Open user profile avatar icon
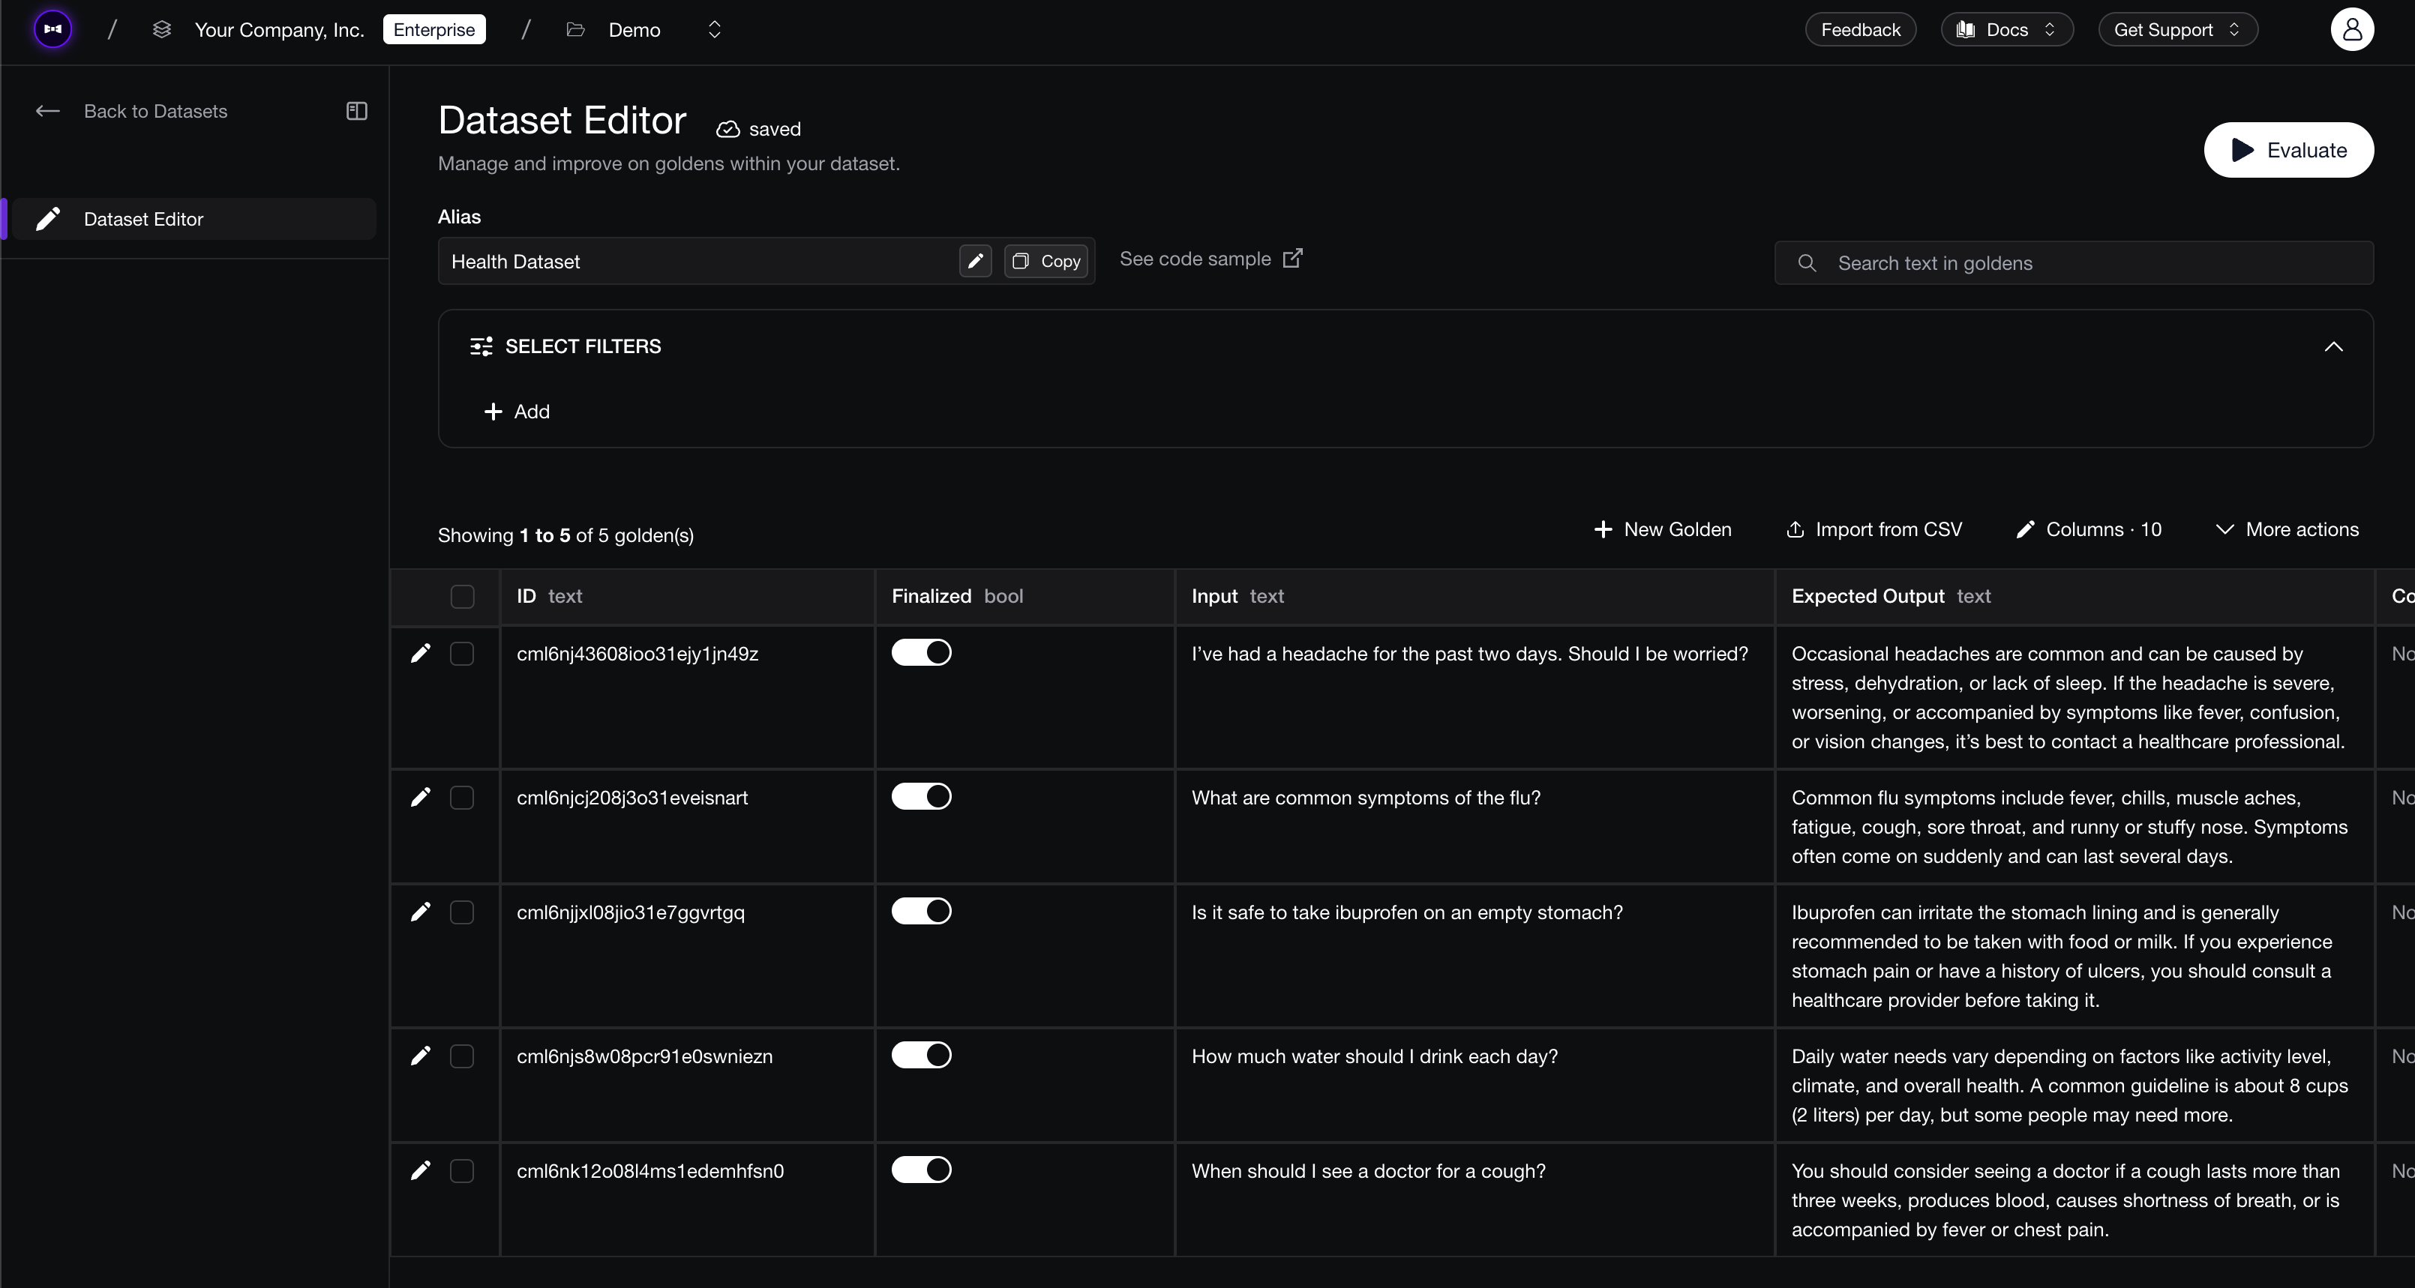 point(2352,29)
